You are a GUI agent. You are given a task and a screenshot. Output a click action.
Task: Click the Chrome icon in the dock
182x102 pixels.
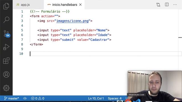(128, 101)
